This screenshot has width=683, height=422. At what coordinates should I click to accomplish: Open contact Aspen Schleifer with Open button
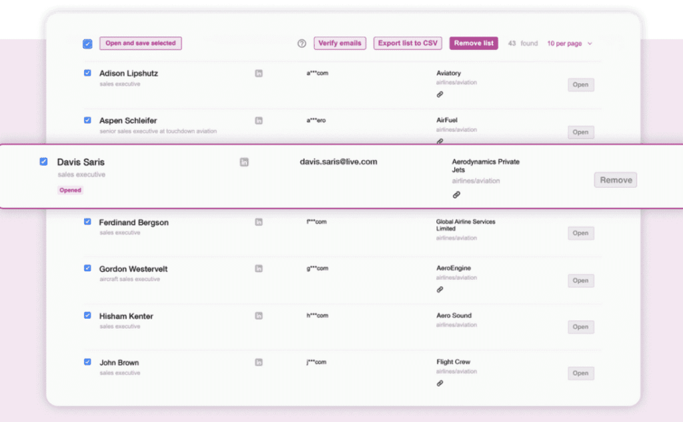pyautogui.click(x=580, y=132)
